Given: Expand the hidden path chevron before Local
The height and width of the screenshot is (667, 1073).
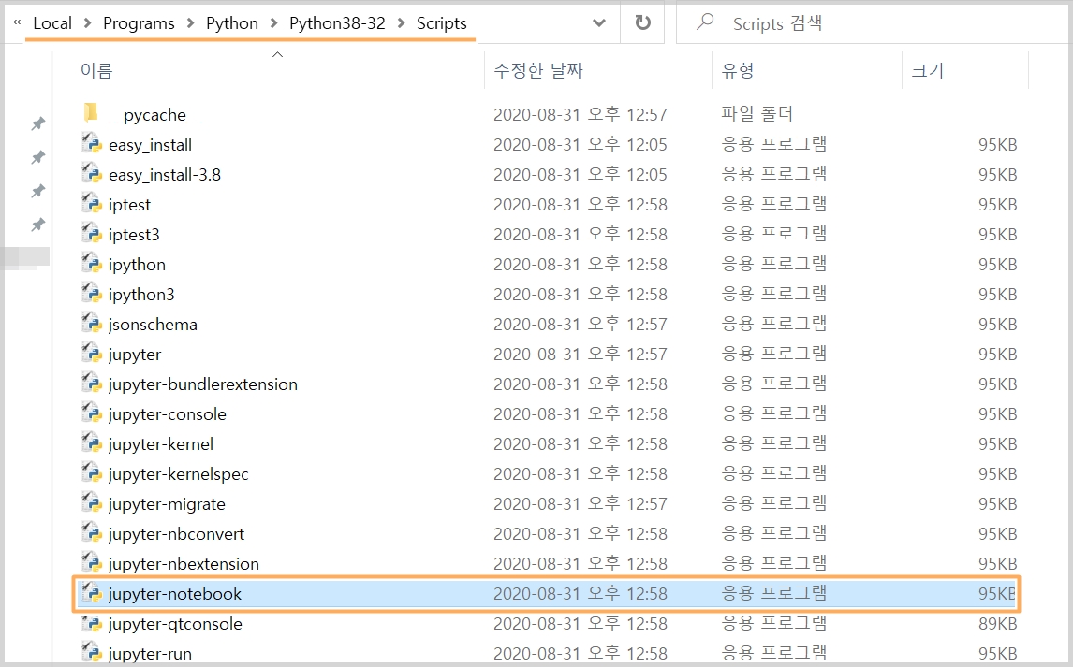Looking at the screenshot, I should click(17, 22).
